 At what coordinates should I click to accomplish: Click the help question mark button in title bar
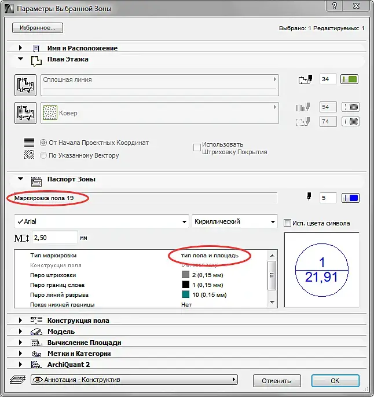[x=335, y=6]
